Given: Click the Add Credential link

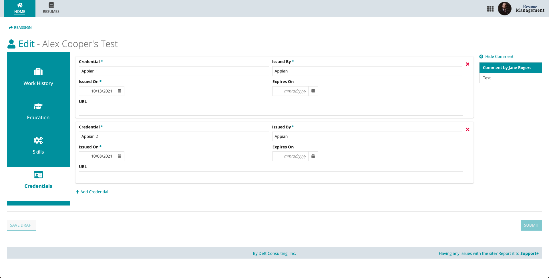Looking at the screenshot, I should [92, 192].
